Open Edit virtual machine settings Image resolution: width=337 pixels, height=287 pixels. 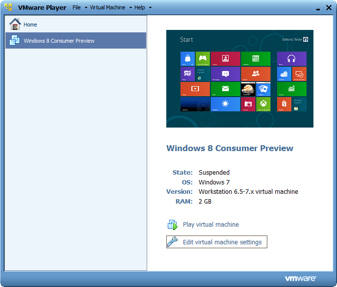coord(222,242)
